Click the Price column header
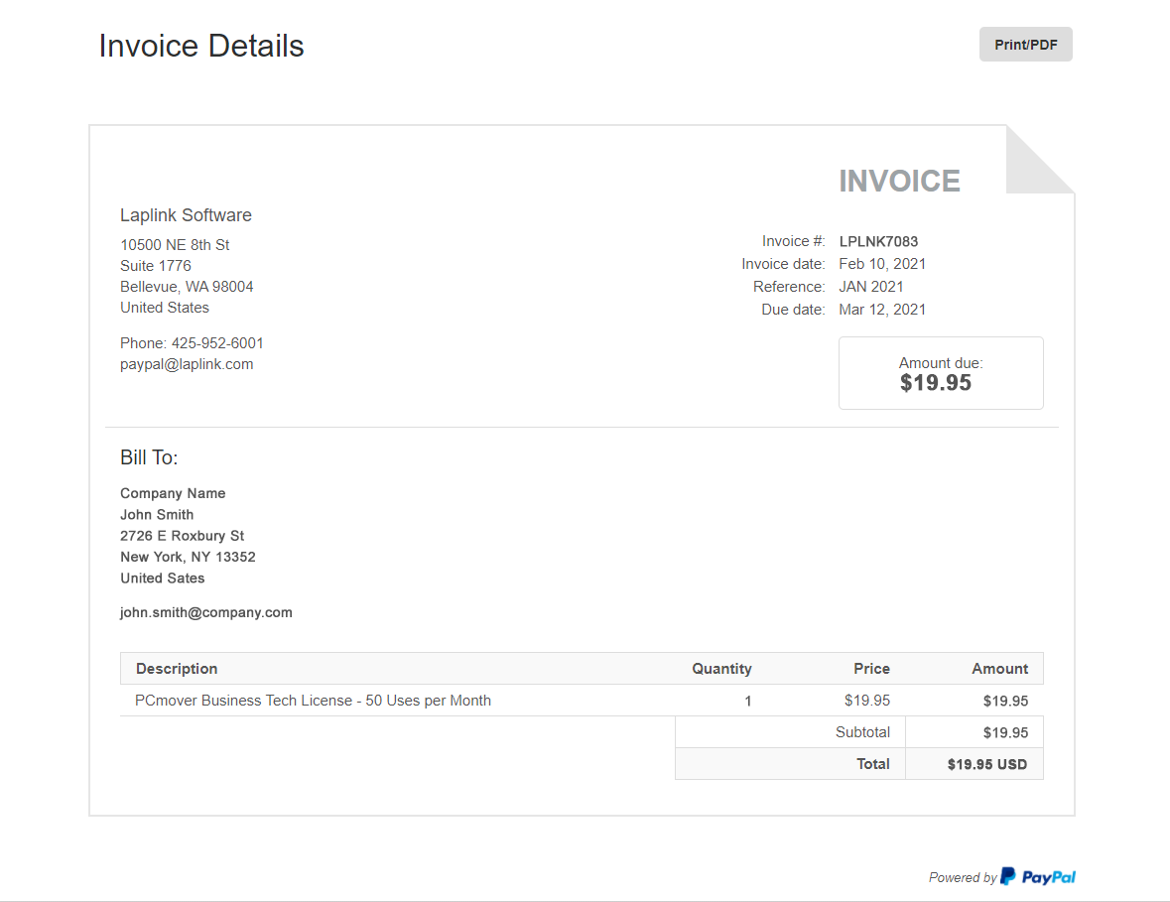The image size is (1170, 902). coord(871,669)
